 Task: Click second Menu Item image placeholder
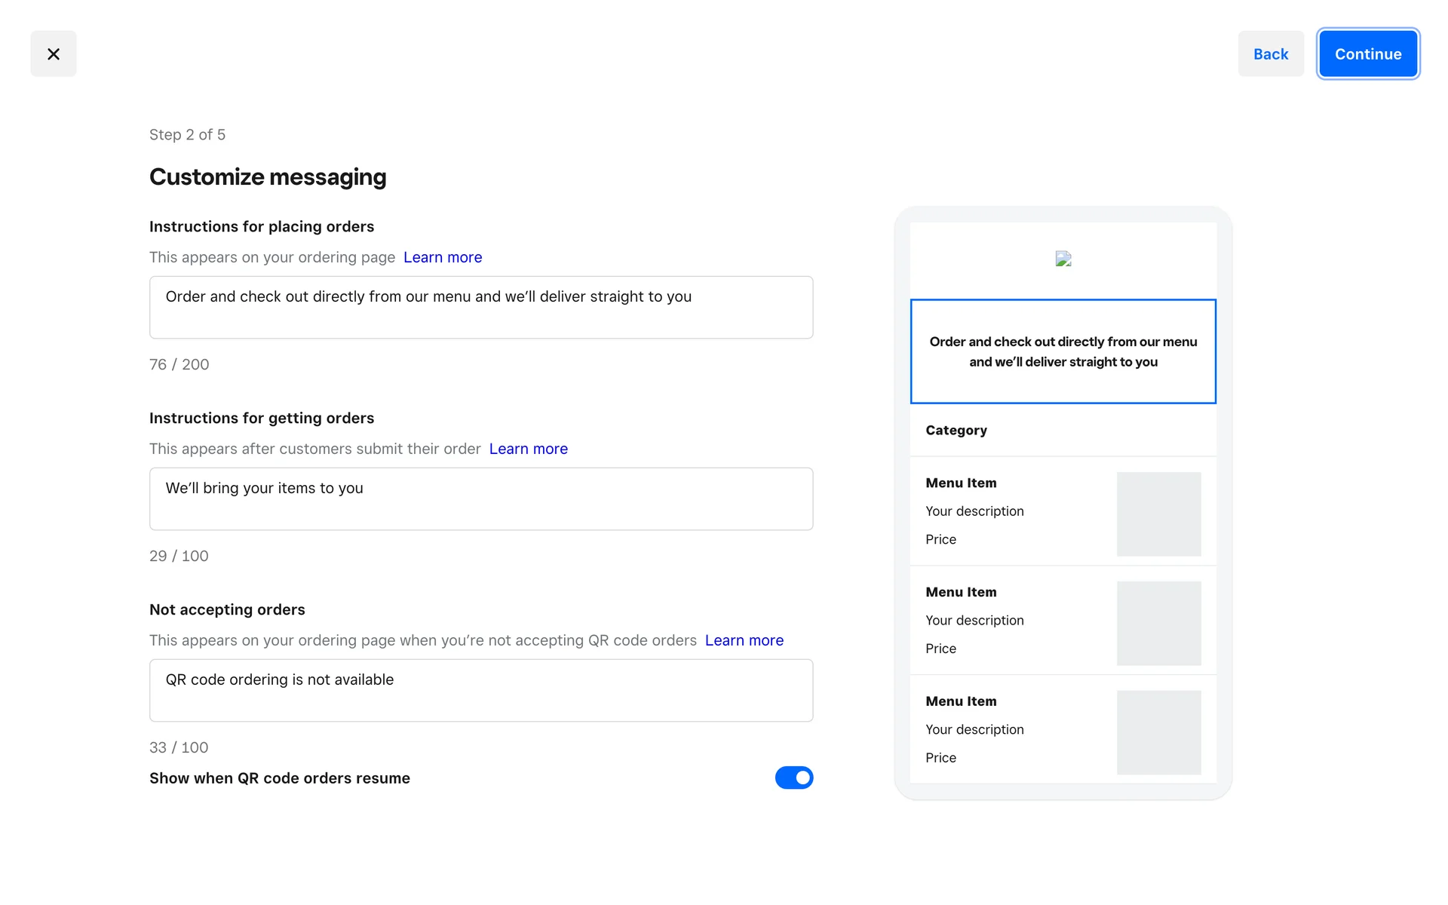point(1158,623)
